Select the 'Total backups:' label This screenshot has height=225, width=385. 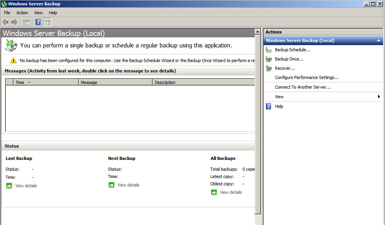click(224, 169)
